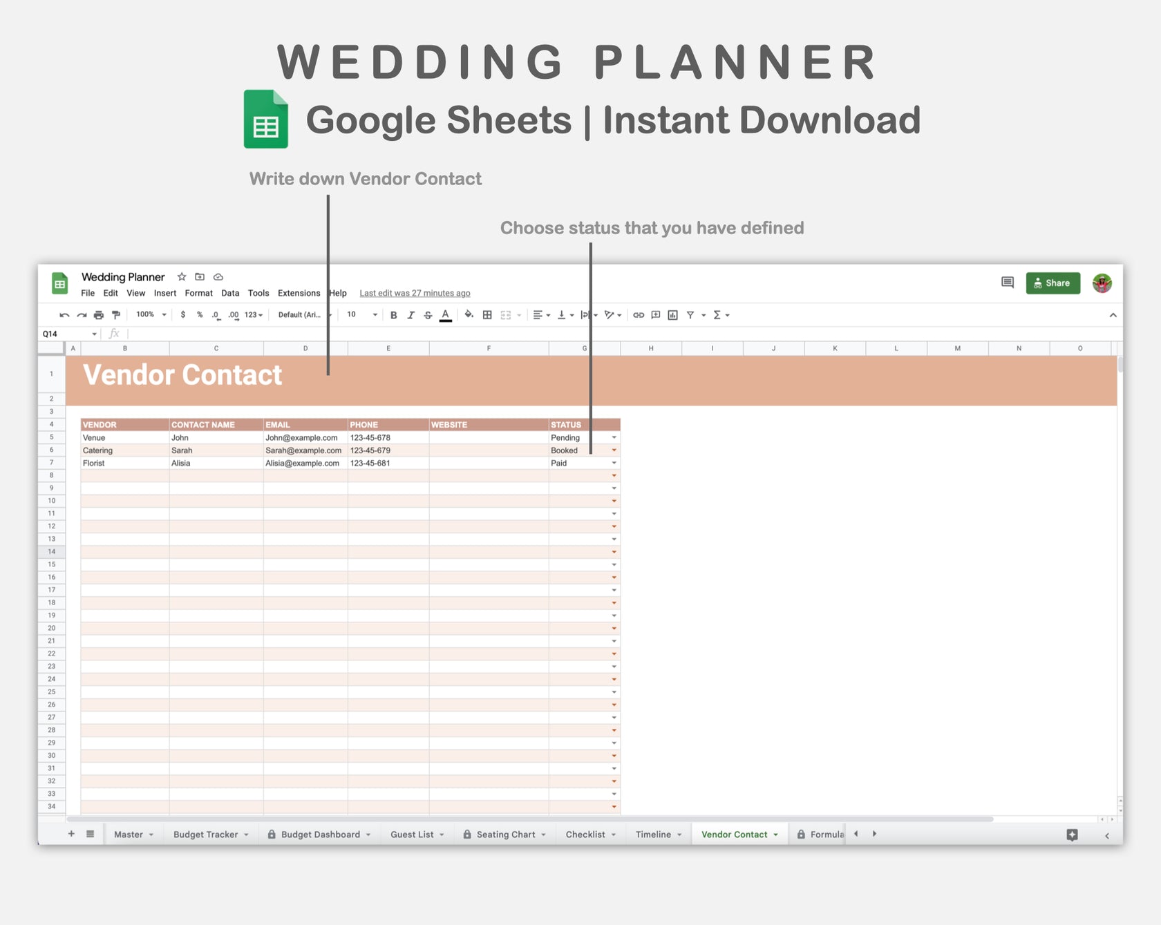Image resolution: width=1161 pixels, height=925 pixels.
Task: Click the Insert comment icon
Action: 654,314
